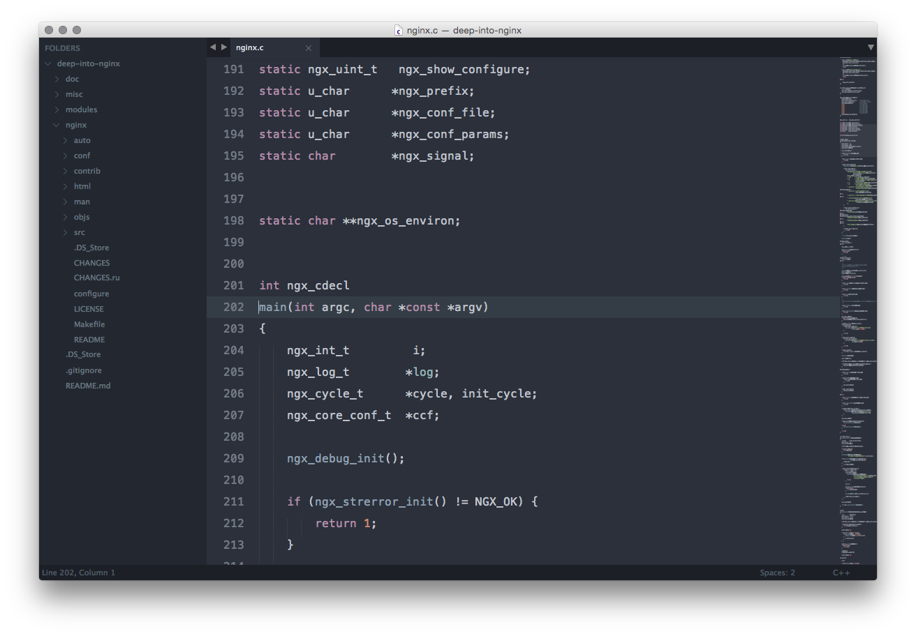Expand the man folder arrow
Viewport: 916px width, 636px height.
pyautogui.click(x=65, y=202)
